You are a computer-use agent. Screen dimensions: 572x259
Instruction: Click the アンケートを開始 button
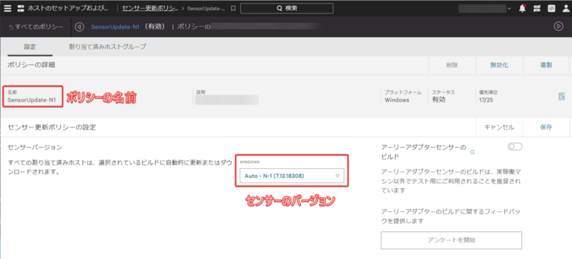point(451,240)
